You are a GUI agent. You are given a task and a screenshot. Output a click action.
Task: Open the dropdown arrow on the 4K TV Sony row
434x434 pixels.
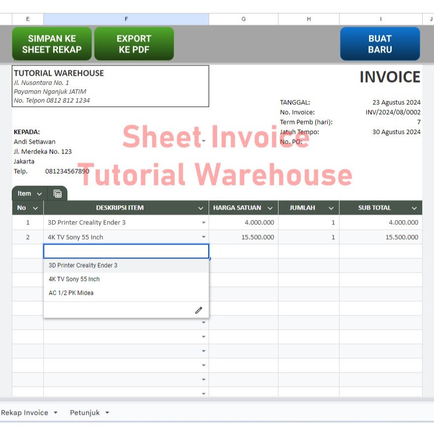[x=204, y=237]
